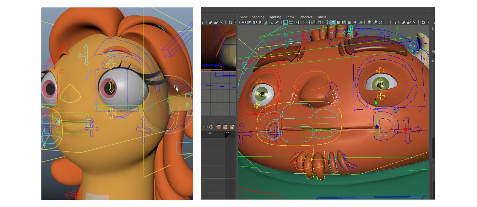Image resolution: width=477 pixels, height=207 pixels.
Task: Open the Panels menu
Action: tap(321, 17)
